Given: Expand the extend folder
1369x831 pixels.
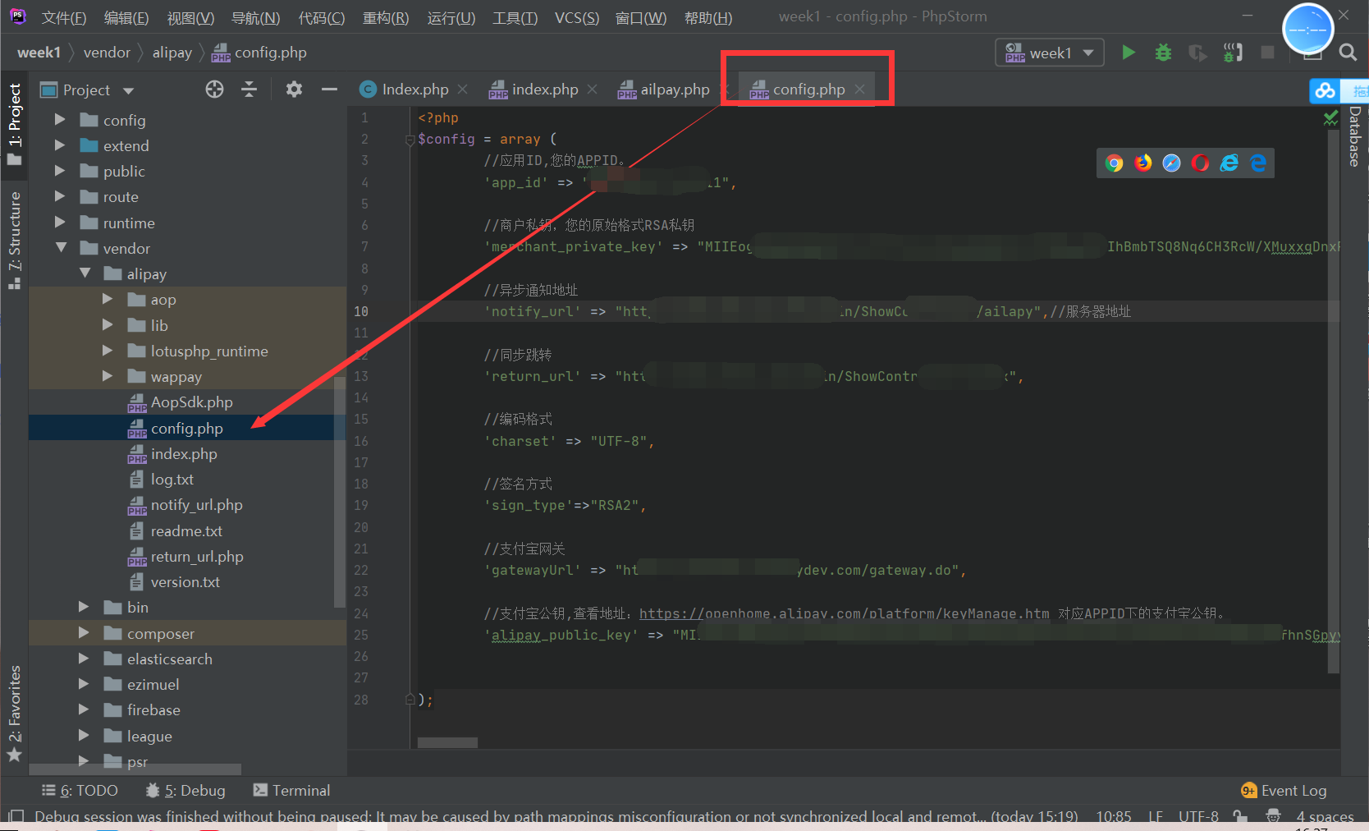Looking at the screenshot, I should (59, 145).
